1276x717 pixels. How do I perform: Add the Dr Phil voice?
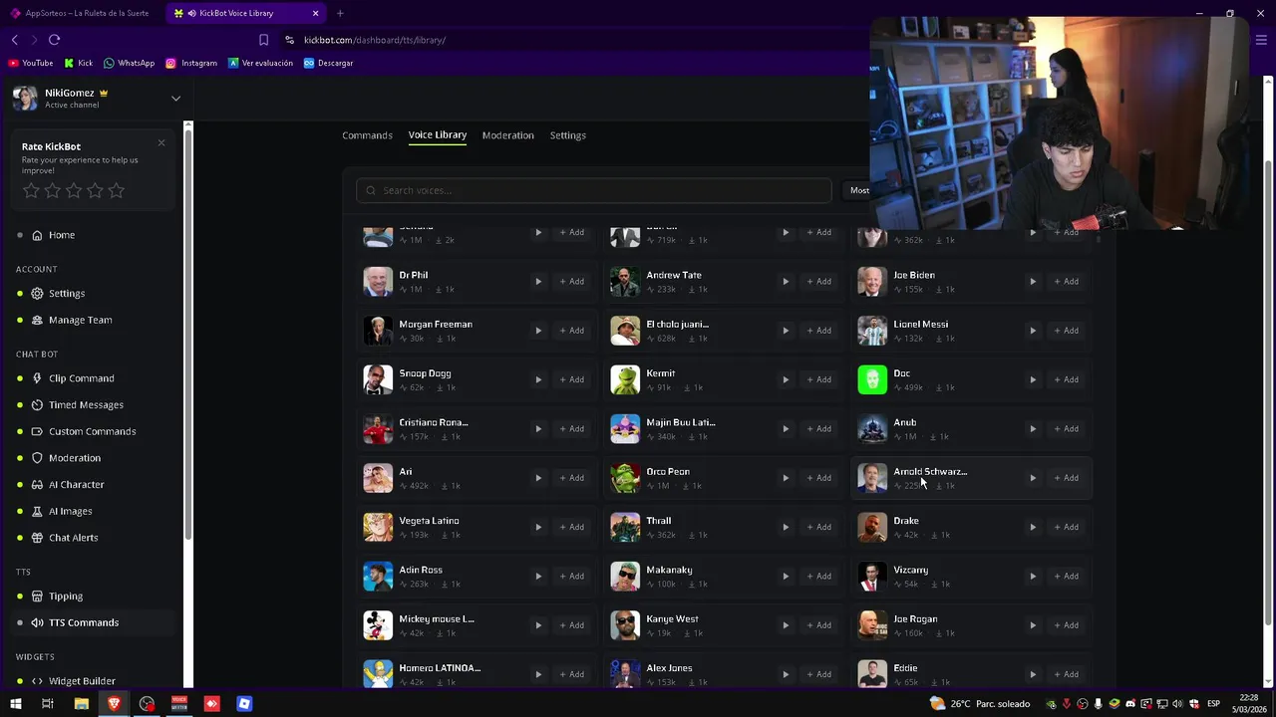(571, 282)
